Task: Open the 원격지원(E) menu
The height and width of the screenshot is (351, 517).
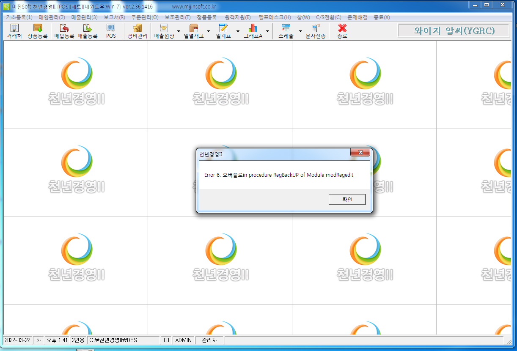Action: [238, 17]
